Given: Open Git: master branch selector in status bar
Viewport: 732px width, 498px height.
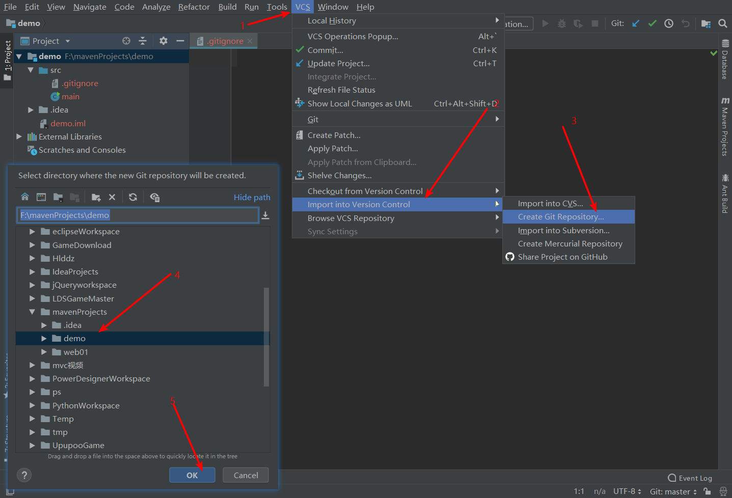Looking at the screenshot, I should tap(673, 491).
